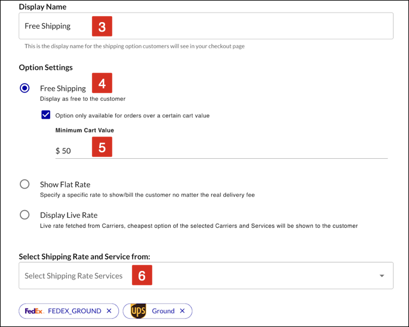Click the Select Shipping Rate Services field
This screenshot has width=409, height=327.
pyautogui.click(x=206, y=276)
